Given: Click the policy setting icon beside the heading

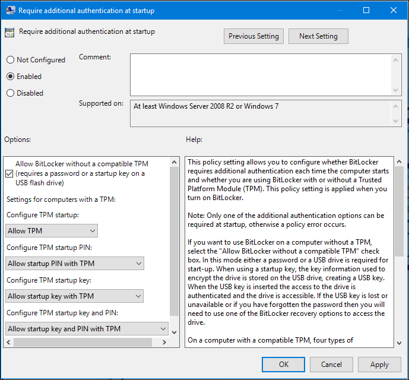Looking at the screenshot, I should (x=10, y=33).
